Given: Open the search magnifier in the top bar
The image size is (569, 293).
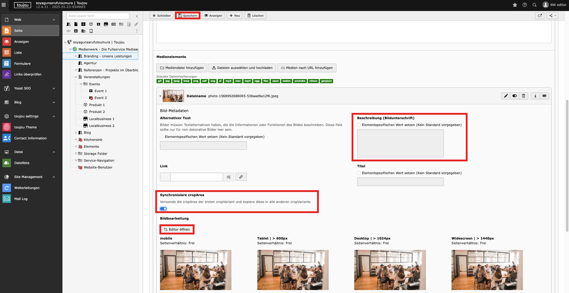Looking at the screenshot, I should [534, 5].
